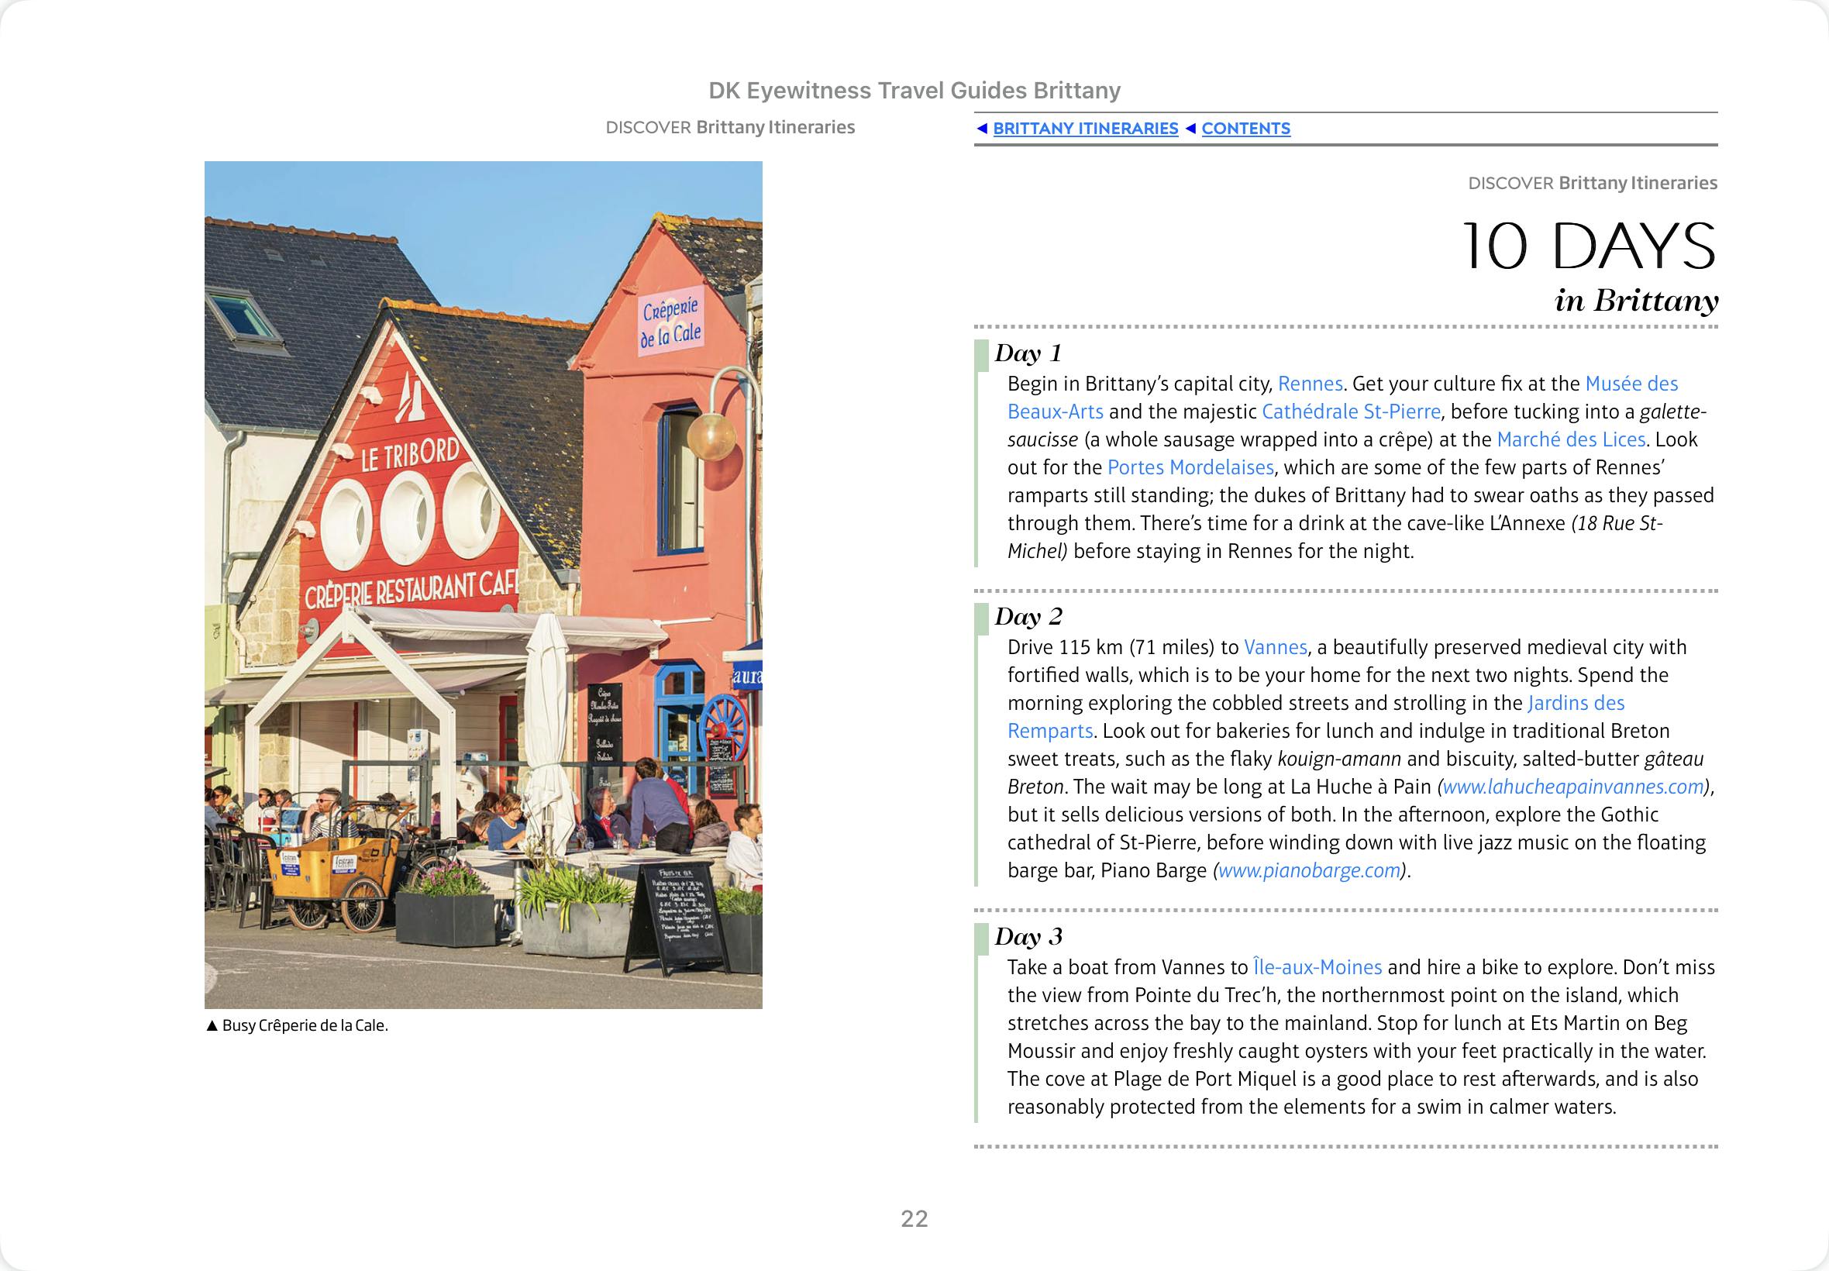Open the Cathédrale St-Pierre link

pyautogui.click(x=1351, y=412)
